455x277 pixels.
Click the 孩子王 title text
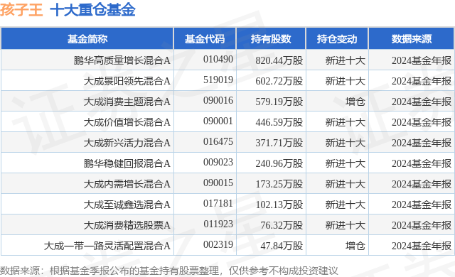(21, 9)
